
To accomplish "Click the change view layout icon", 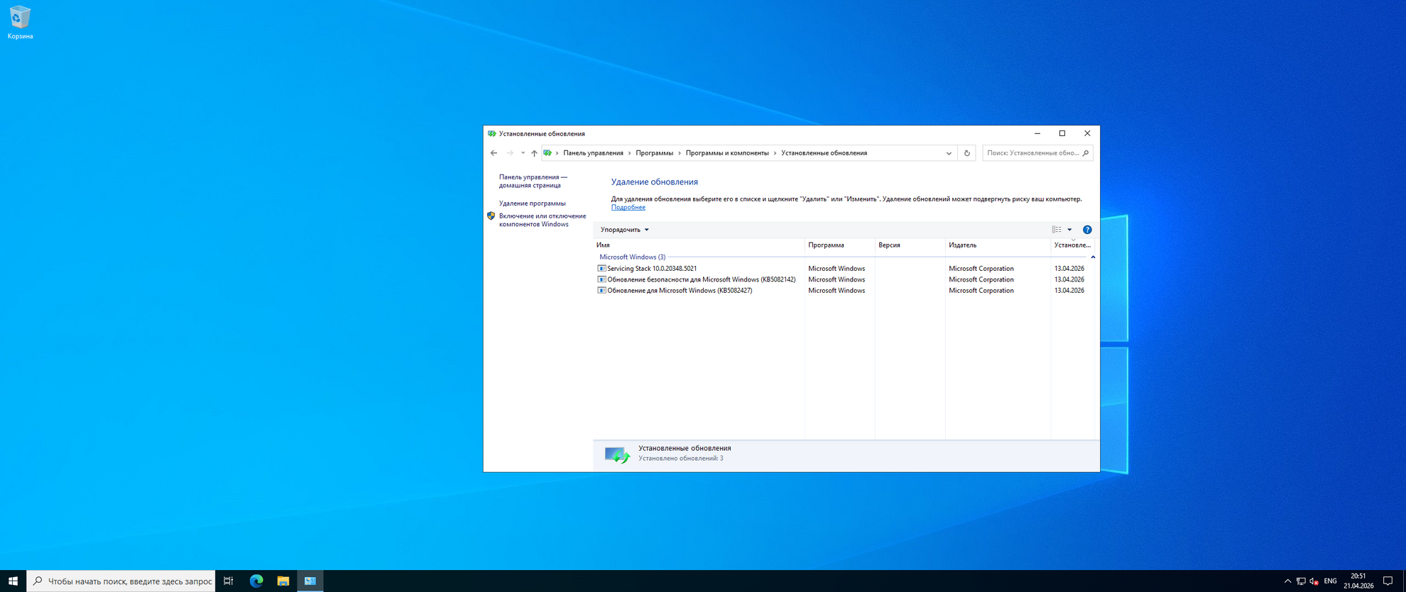I will [x=1057, y=230].
